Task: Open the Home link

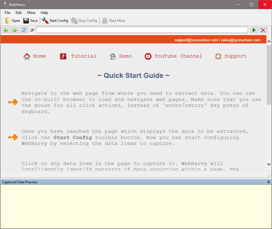Action: 39,56
